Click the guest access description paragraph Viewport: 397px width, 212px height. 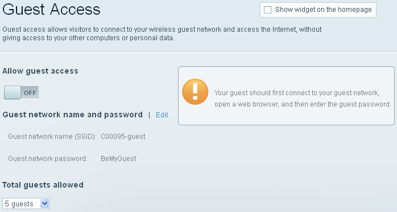(162, 33)
